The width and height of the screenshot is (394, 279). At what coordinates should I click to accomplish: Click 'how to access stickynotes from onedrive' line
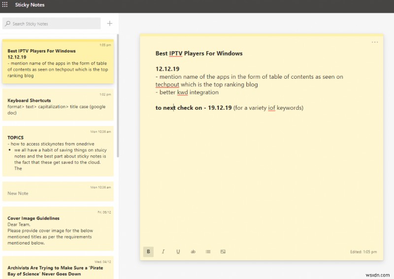click(x=51, y=144)
